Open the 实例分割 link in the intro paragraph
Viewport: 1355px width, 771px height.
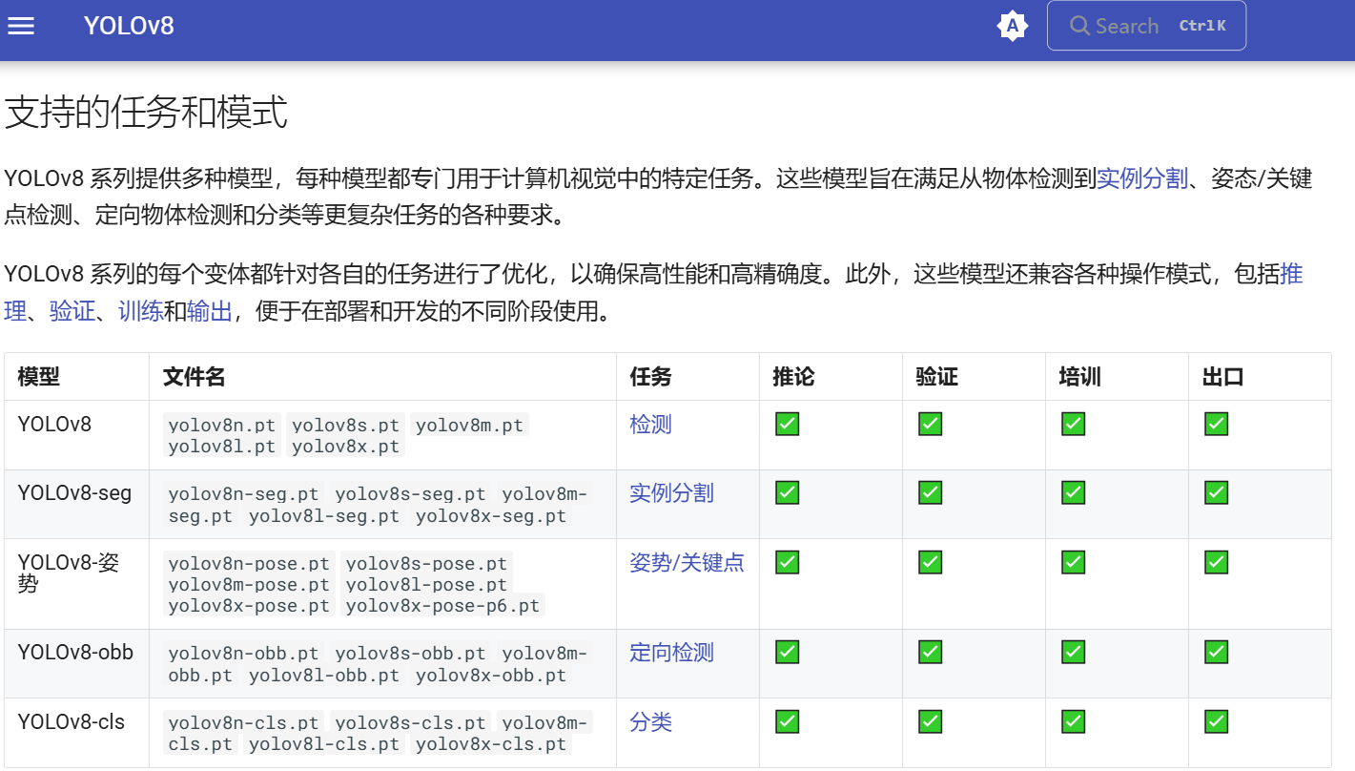pos(1142,178)
